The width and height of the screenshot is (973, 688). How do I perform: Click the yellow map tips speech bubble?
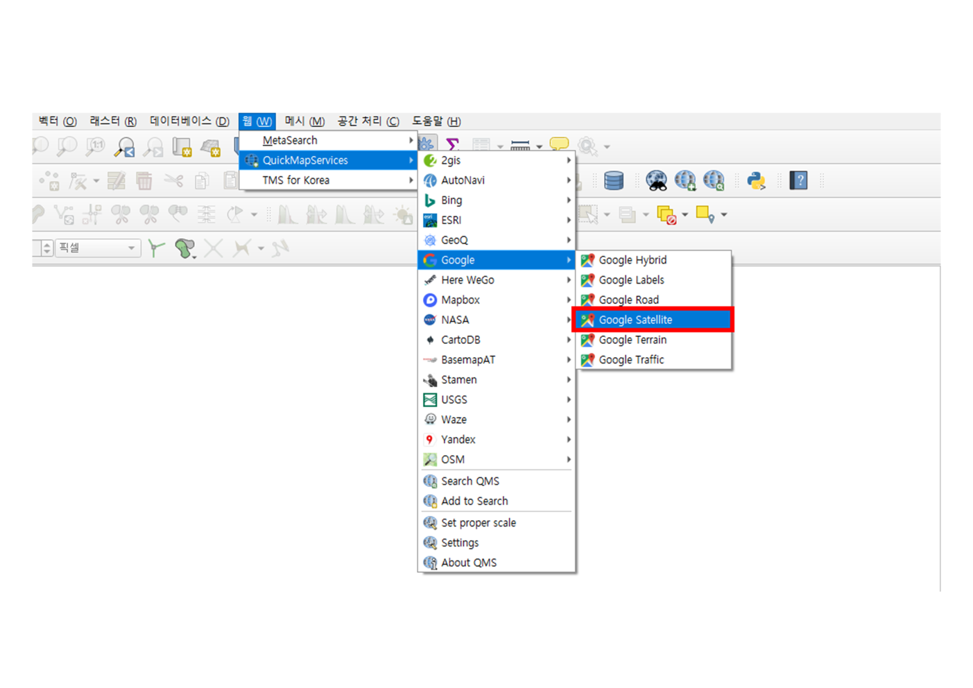(559, 144)
